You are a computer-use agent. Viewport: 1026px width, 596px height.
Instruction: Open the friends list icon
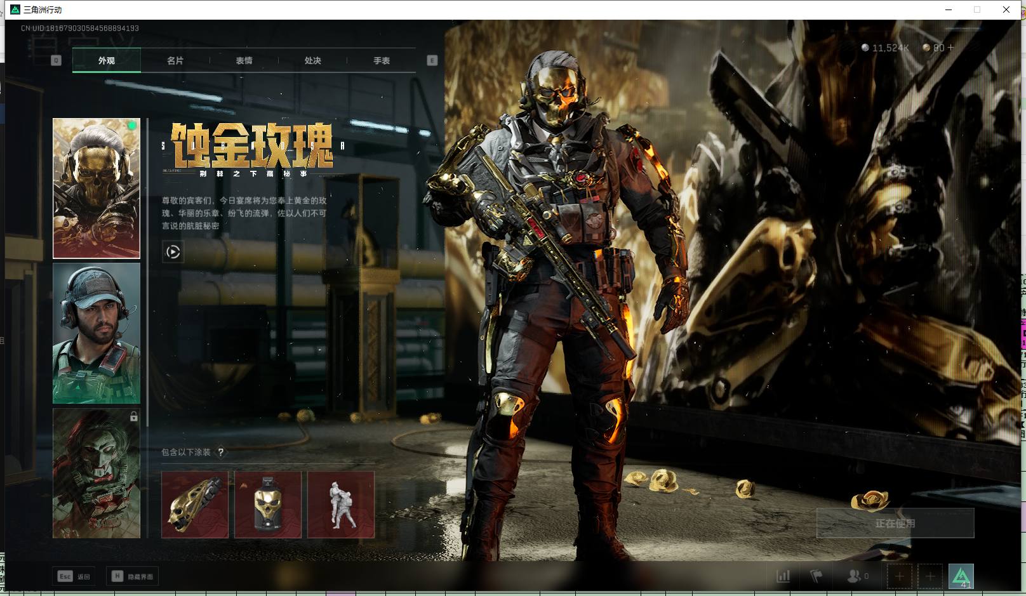[855, 576]
